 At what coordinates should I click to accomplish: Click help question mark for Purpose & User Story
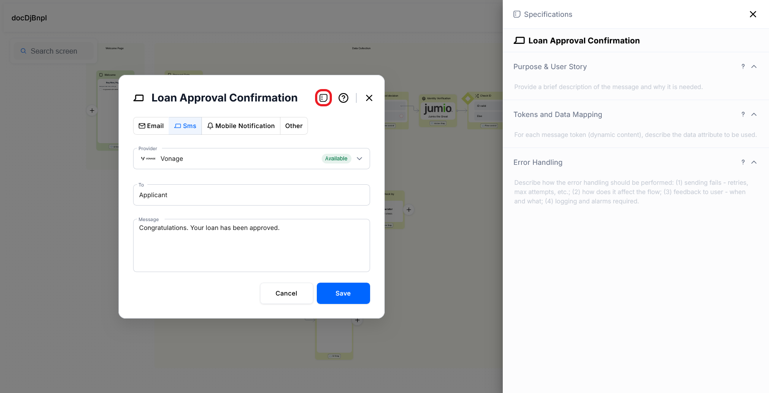(x=743, y=66)
